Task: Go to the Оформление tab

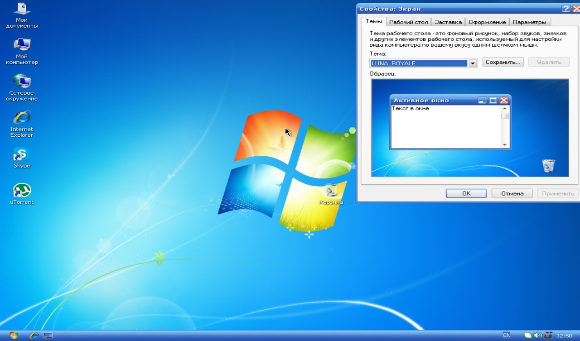Action: coord(487,22)
